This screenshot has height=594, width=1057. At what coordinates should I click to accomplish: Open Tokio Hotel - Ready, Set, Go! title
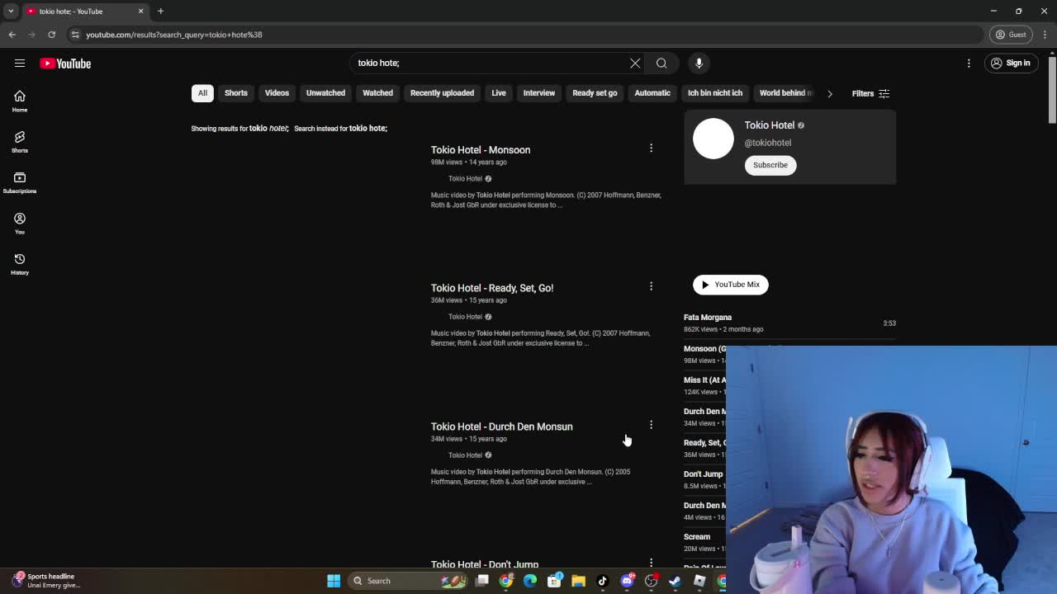coord(492,288)
